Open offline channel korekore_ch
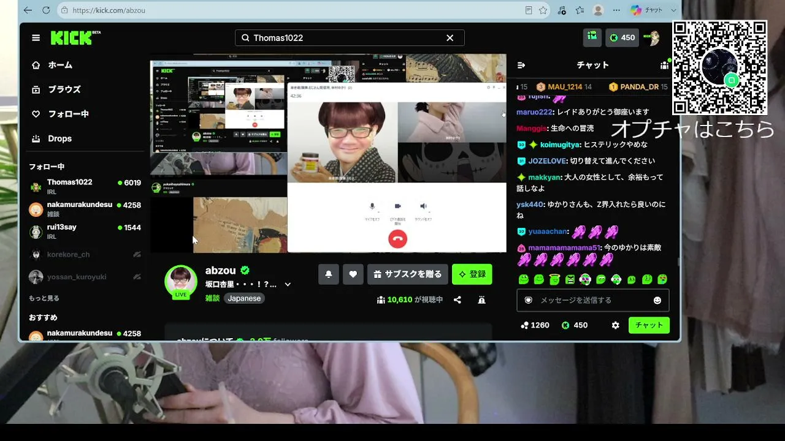This screenshot has height=441, width=785. click(85, 254)
